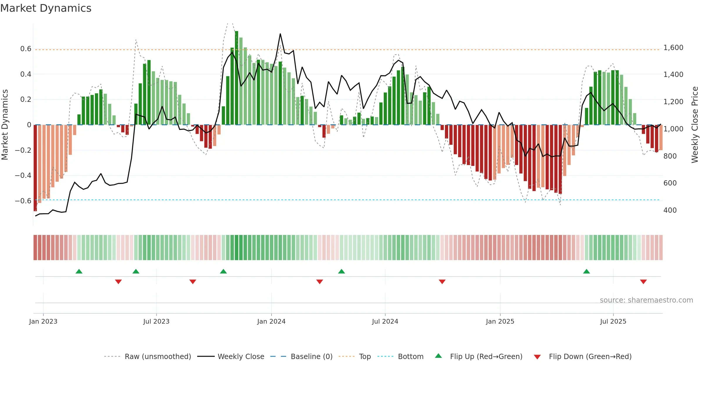Select the red flip-down marker from March 2024
Screen dimensions: 703x395
click(320, 281)
